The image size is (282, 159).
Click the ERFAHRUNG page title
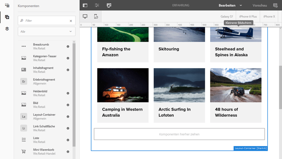(180, 5)
